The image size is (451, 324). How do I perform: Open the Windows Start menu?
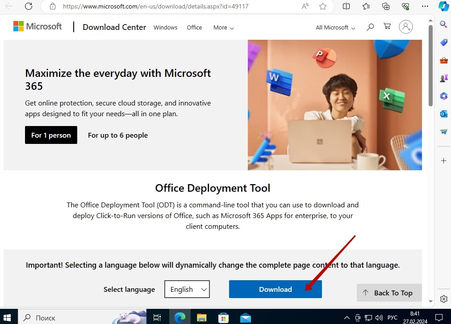click(7, 318)
